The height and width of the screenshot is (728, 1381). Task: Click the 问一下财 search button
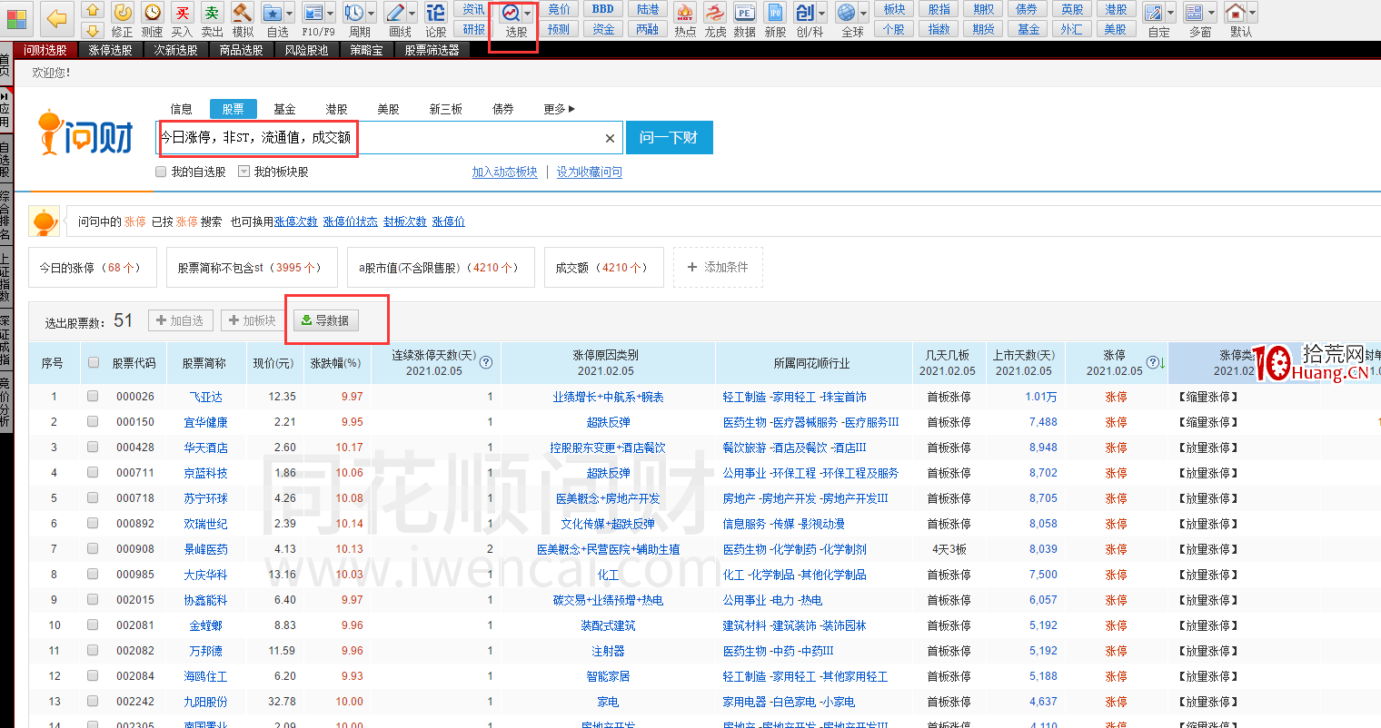click(670, 138)
